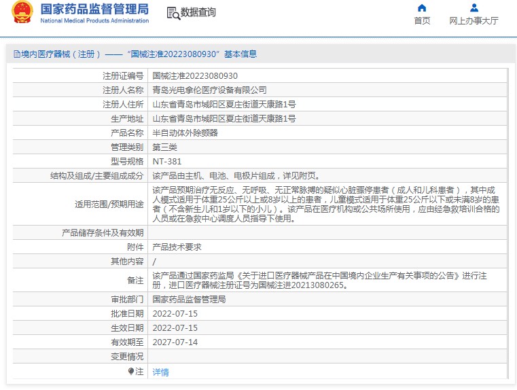Select expiry date 2027-07-14
The height and width of the screenshot is (390, 517).
pyautogui.click(x=175, y=342)
